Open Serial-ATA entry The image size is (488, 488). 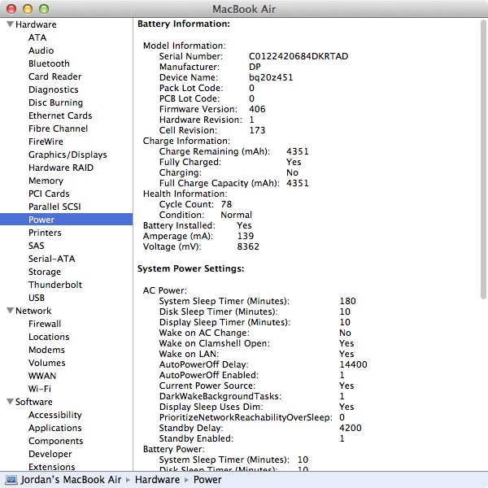click(52, 259)
